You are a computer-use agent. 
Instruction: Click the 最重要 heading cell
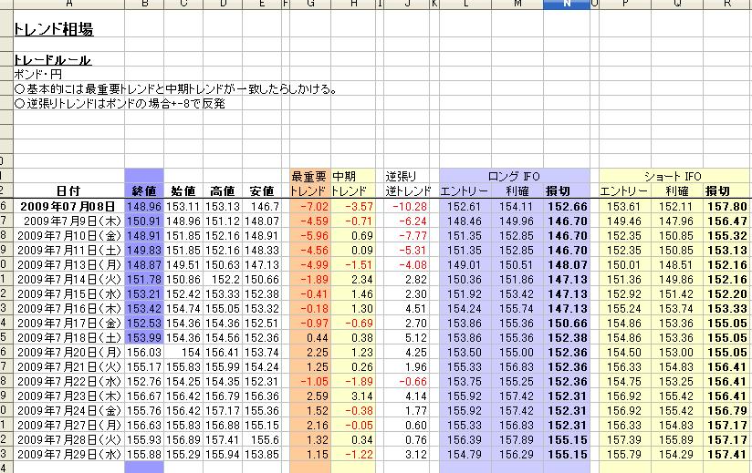coord(308,176)
